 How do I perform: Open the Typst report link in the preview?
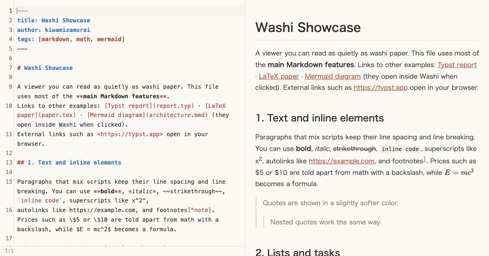click(x=457, y=65)
